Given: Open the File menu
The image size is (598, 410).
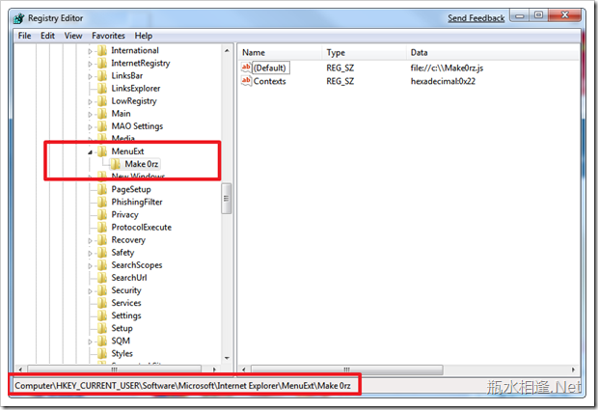Looking at the screenshot, I should (x=25, y=36).
